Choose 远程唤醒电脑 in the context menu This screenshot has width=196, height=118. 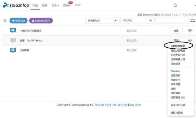tap(178, 46)
